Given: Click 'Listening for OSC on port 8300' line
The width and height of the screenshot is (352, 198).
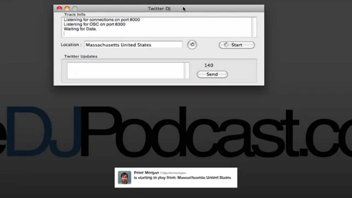Looking at the screenshot, I should point(94,24).
